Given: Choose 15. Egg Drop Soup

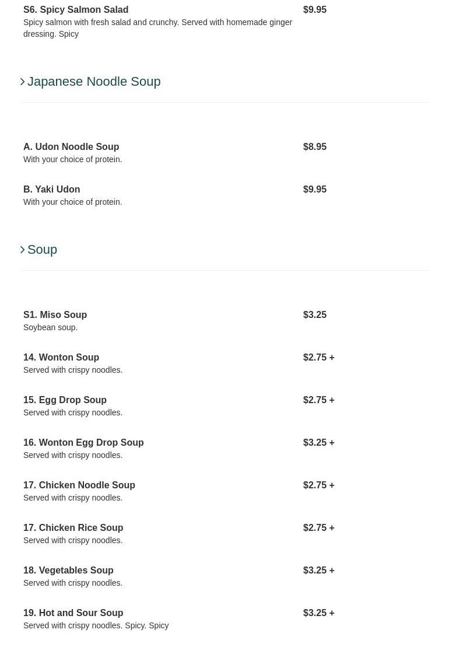Looking at the screenshot, I should point(65,400).
